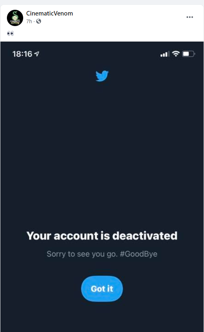
Task: Click the location arrow beside the time
Action: pyautogui.click(x=37, y=54)
